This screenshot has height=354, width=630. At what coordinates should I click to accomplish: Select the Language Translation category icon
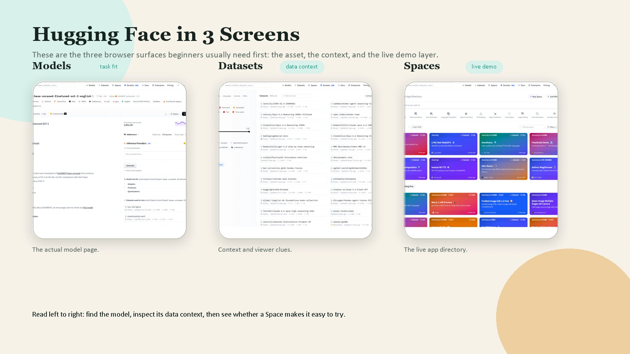(x=448, y=114)
